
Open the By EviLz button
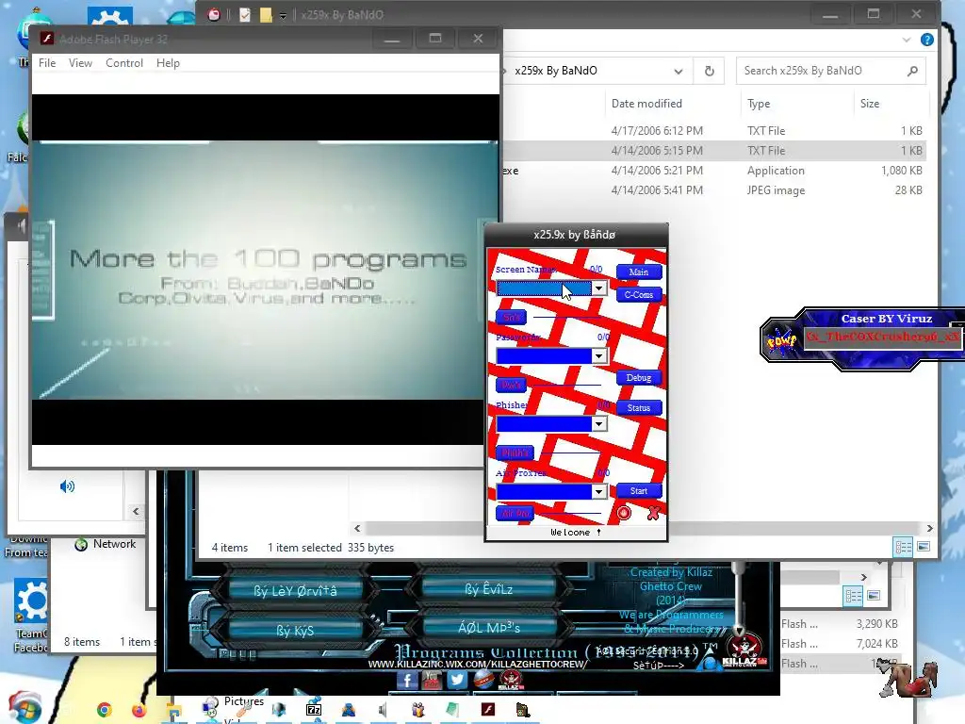pos(489,590)
